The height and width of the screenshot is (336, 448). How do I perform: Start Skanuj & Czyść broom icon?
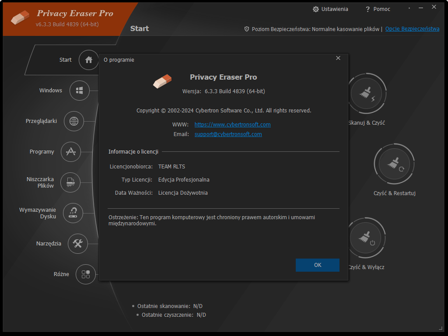point(367,94)
